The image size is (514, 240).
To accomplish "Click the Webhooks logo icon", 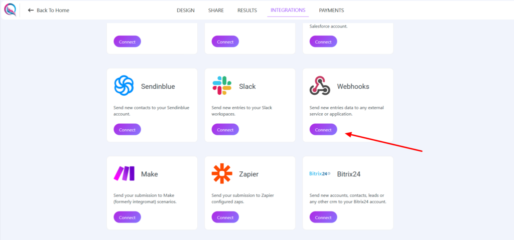I will [320, 86].
